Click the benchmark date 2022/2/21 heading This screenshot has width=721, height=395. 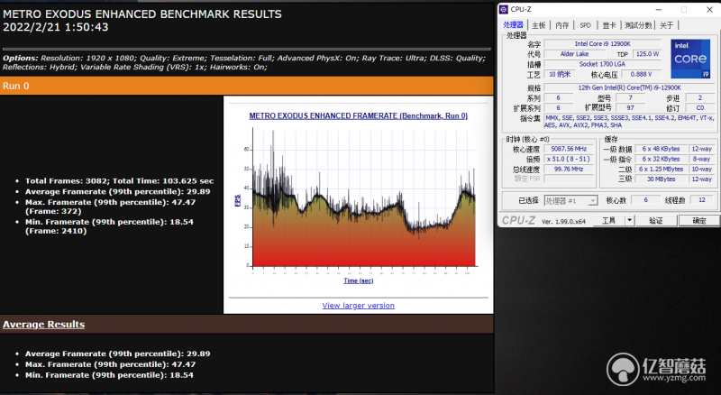click(x=56, y=27)
